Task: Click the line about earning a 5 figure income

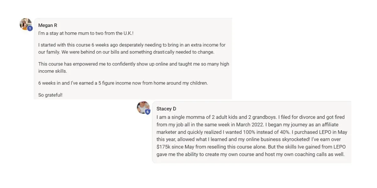Action: coord(123,83)
